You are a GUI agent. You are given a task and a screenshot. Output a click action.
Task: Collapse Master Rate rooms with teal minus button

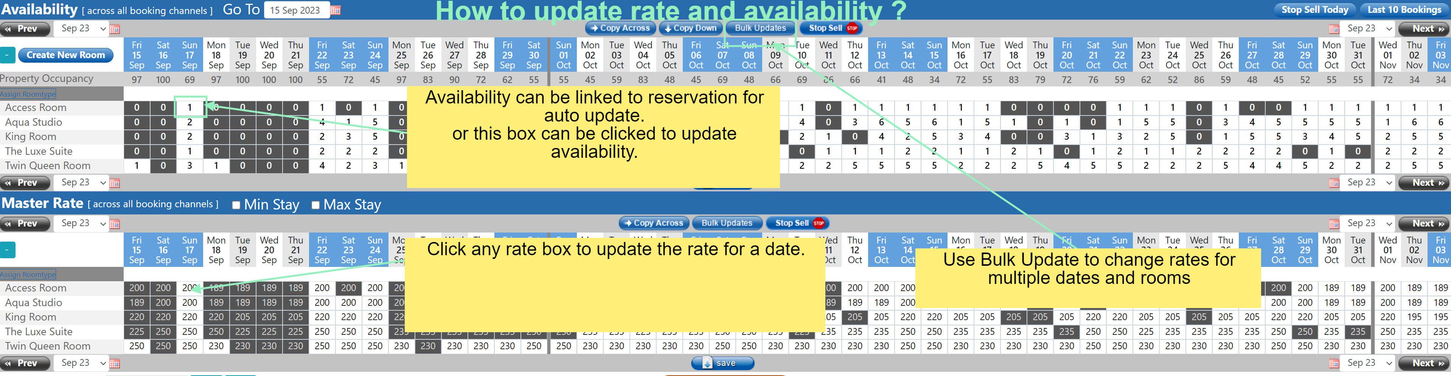(7, 250)
